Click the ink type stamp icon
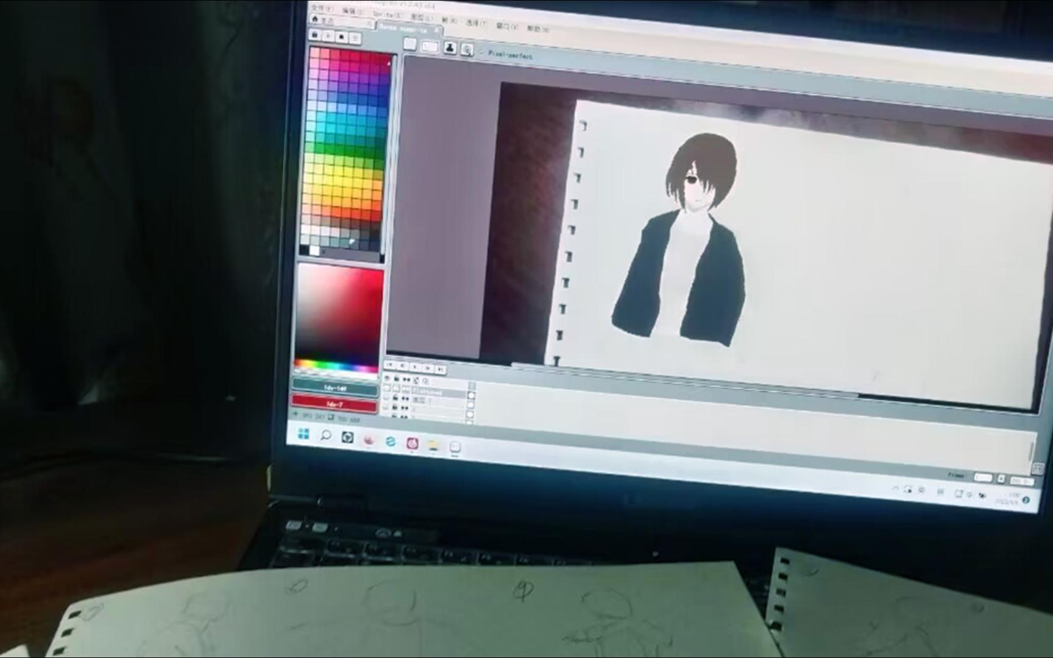 [450, 48]
